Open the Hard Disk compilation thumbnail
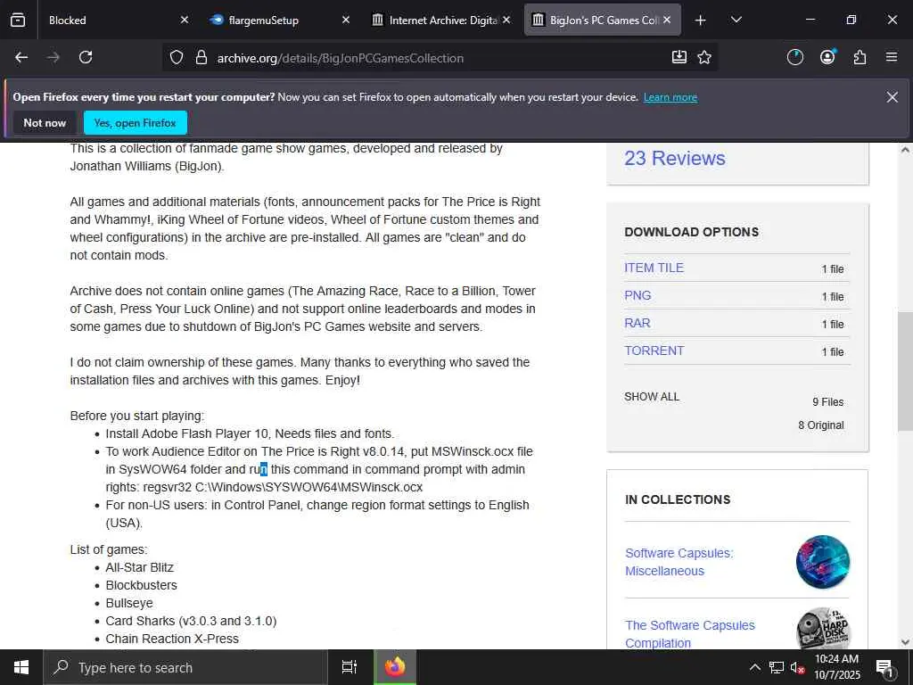The image size is (913, 685). tap(823, 629)
